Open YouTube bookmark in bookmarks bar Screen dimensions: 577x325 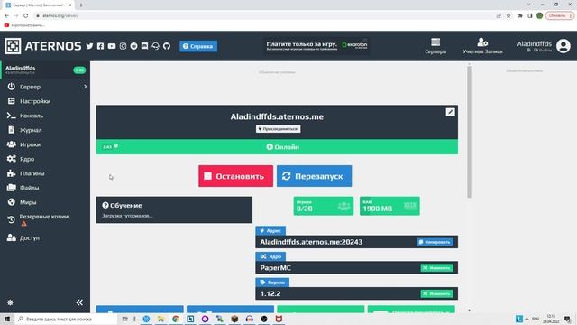click(24, 25)
